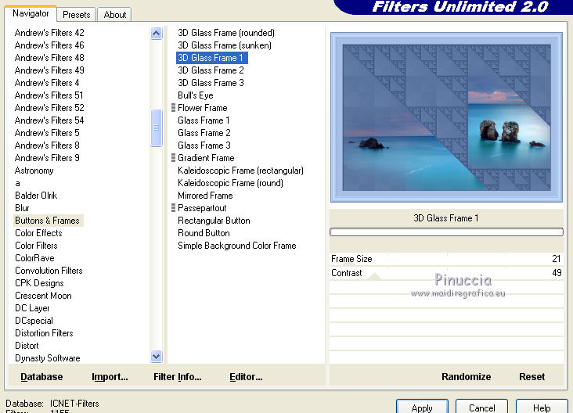Select Andrew's Filters 54 category
The width and height of the screenshot is (573, 413).
49,120
